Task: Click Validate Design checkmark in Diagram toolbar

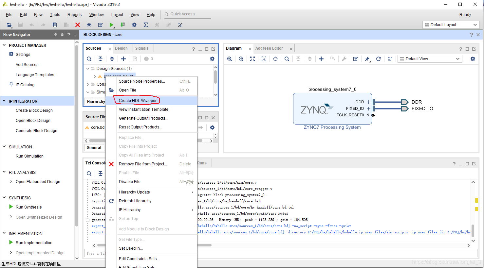Action: tap(356, 59)
